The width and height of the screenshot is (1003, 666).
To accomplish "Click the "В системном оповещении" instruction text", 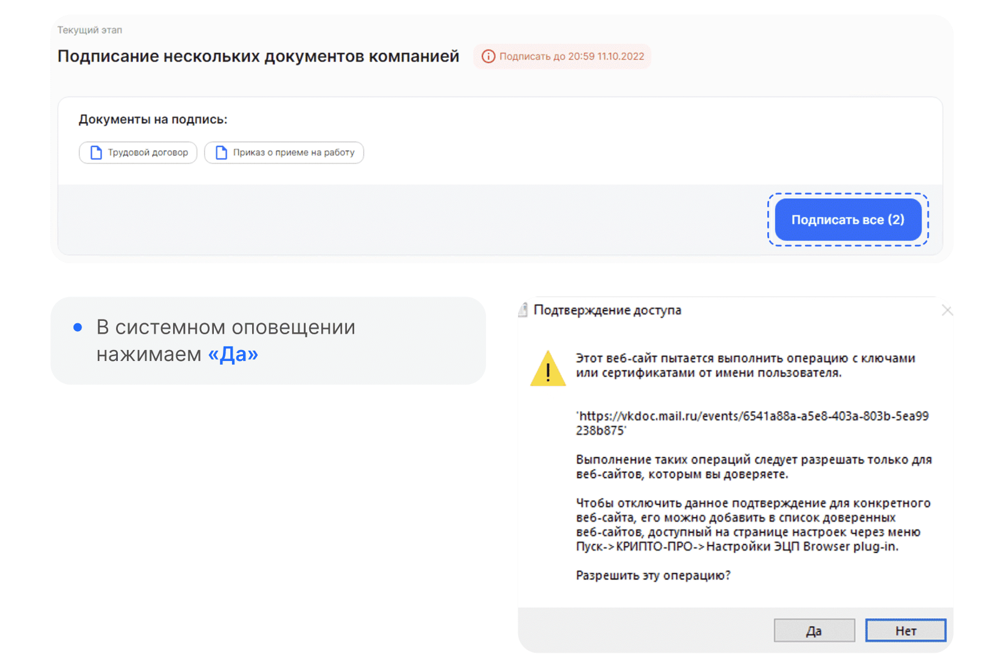I will coord(226,327).
